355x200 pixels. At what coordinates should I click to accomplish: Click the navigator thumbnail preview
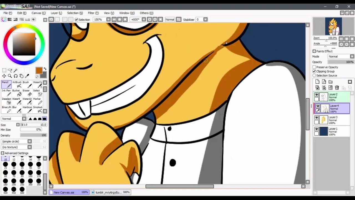(x=333, y=26)
